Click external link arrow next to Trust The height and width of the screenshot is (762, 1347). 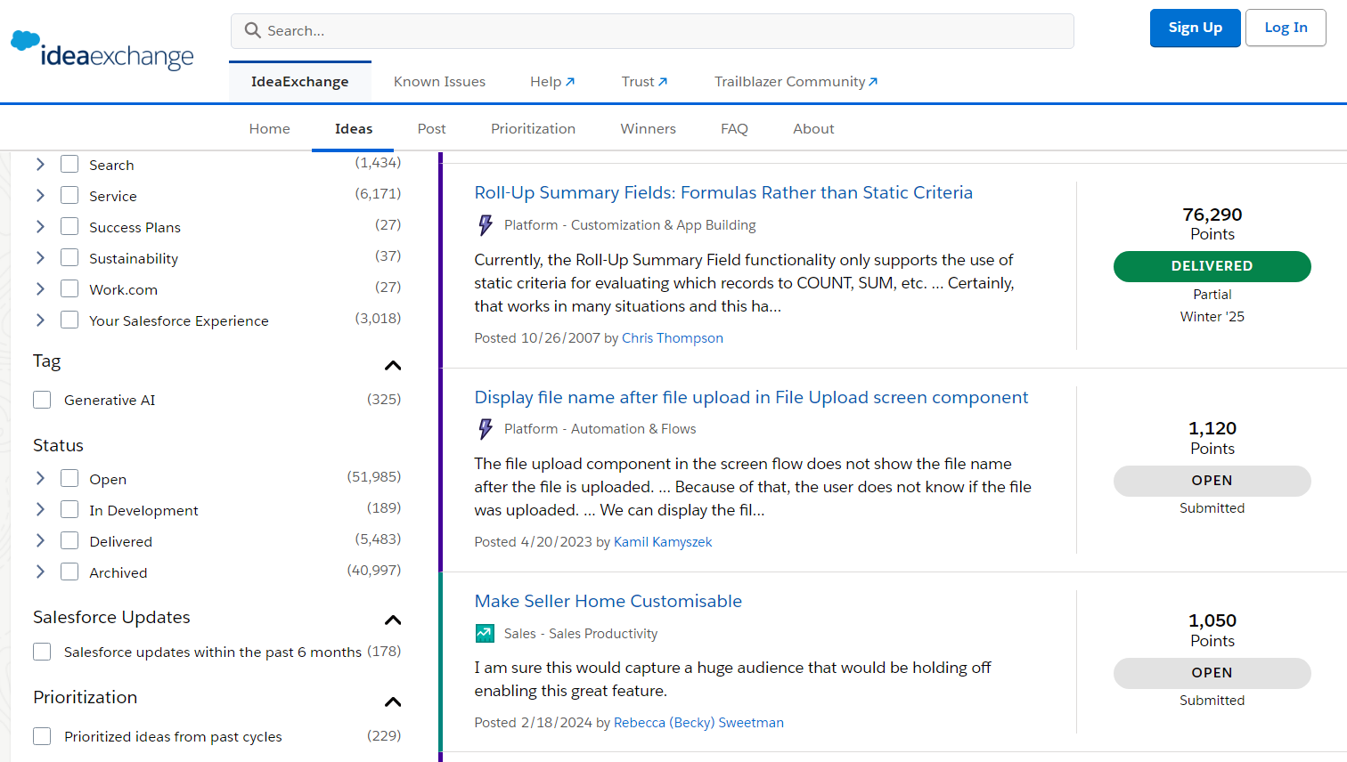(x=663, y=82)
